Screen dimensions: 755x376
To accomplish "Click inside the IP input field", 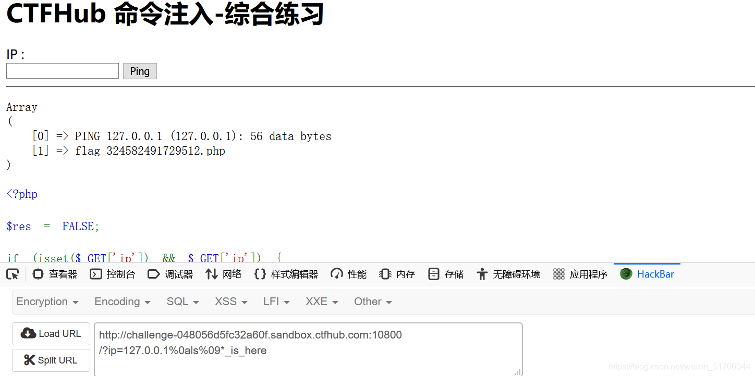I will [62, 71].
